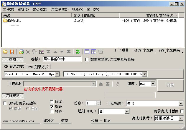Select the 完全 full erase radio button
This screenshot has height=130, width=186.
coord(28,109)
